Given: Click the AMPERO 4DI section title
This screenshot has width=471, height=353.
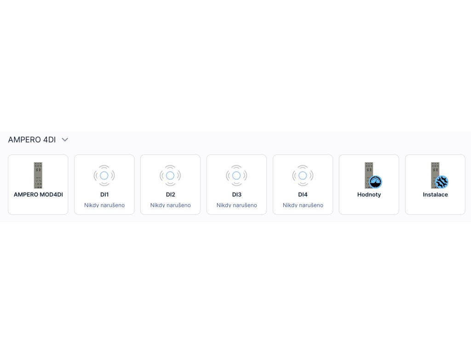Looking at the screenshot, I should coord(32,140).
